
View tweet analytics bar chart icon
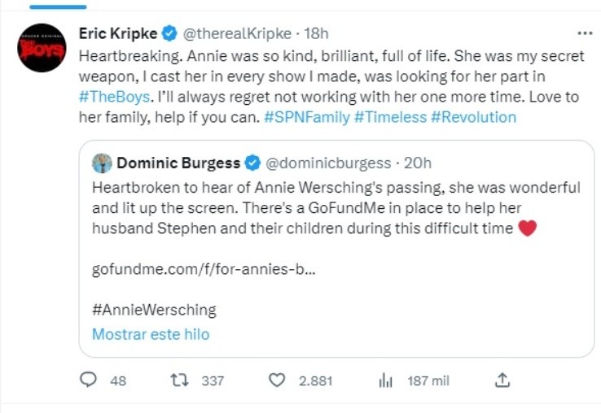tap(386, 380)
